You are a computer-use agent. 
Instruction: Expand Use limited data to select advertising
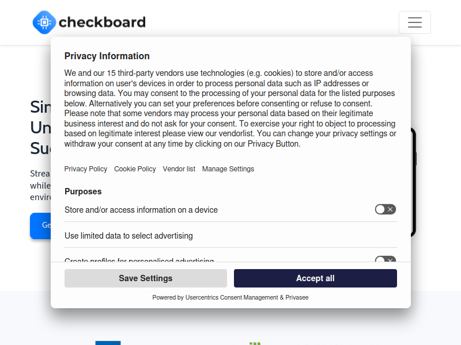pos(231,236)
